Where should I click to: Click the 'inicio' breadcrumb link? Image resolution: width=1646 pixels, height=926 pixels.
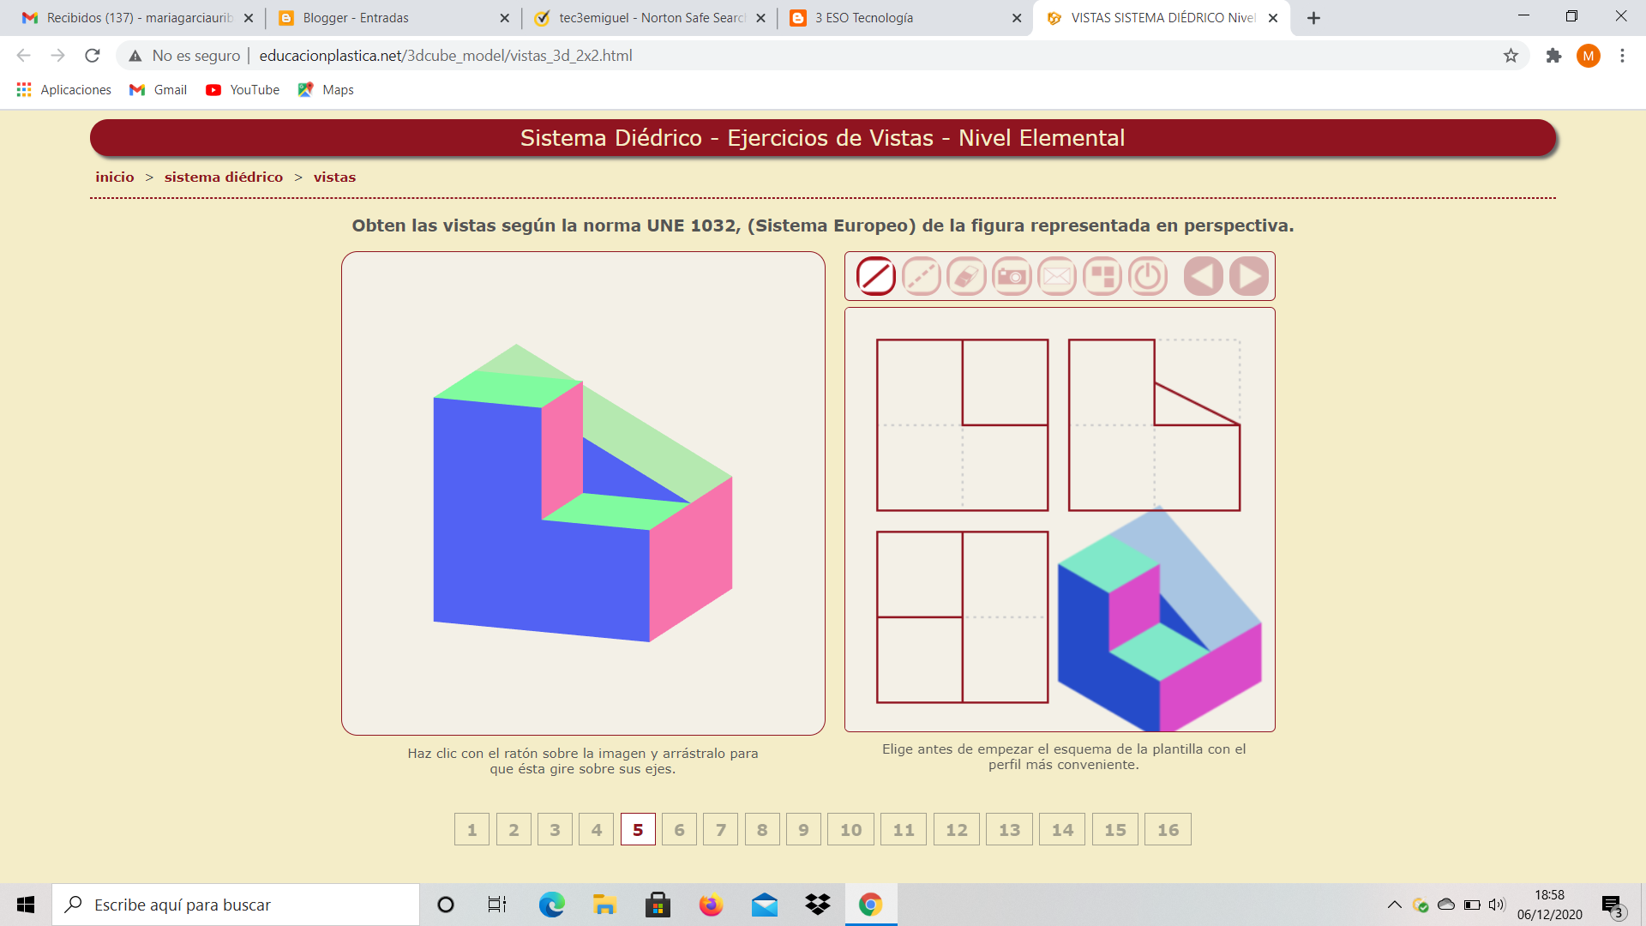pyautogui.click(x=115, y=177)
